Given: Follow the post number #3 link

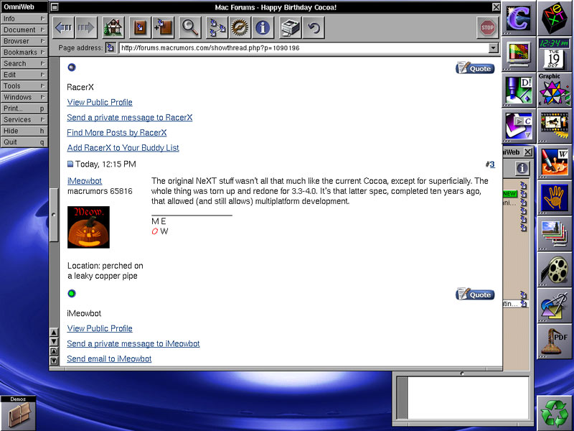Looking at the screenshot, I should point(492,164).
